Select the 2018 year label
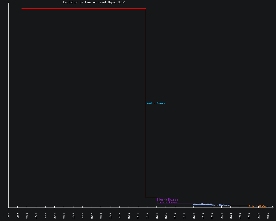 tap(194, 216)
